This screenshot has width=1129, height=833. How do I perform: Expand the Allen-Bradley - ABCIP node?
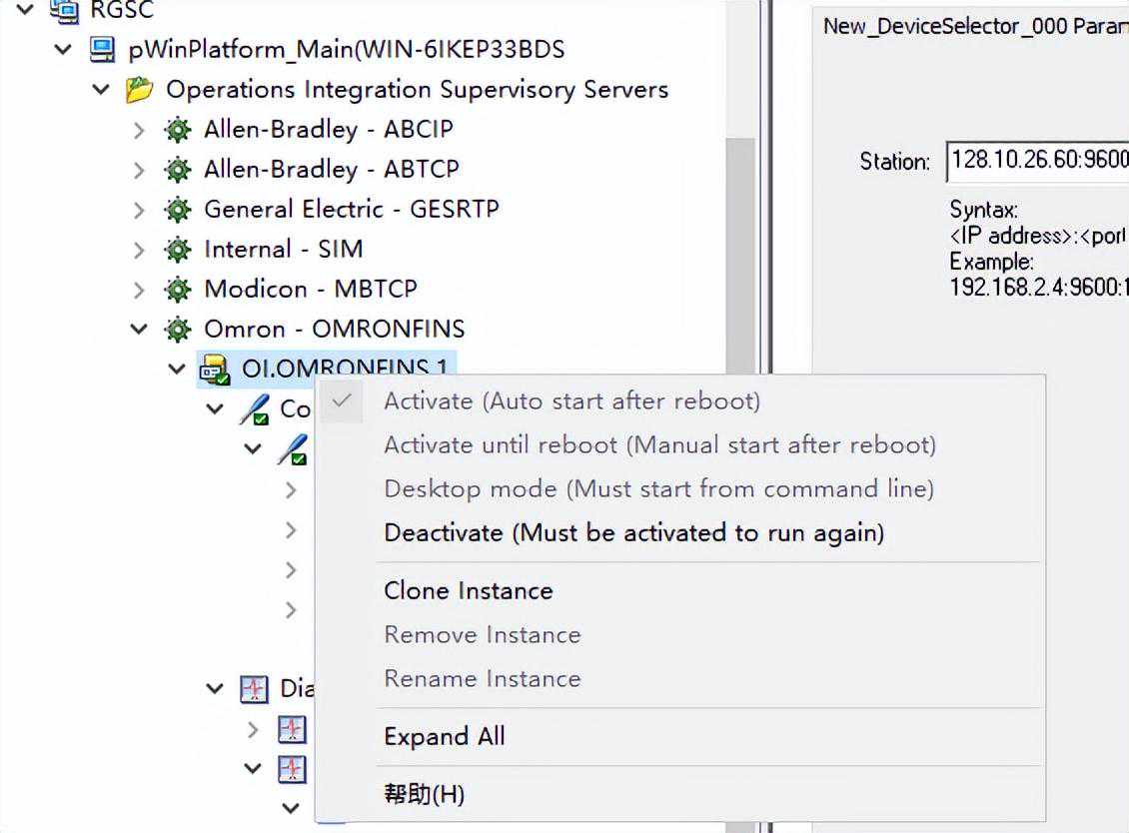139,130
